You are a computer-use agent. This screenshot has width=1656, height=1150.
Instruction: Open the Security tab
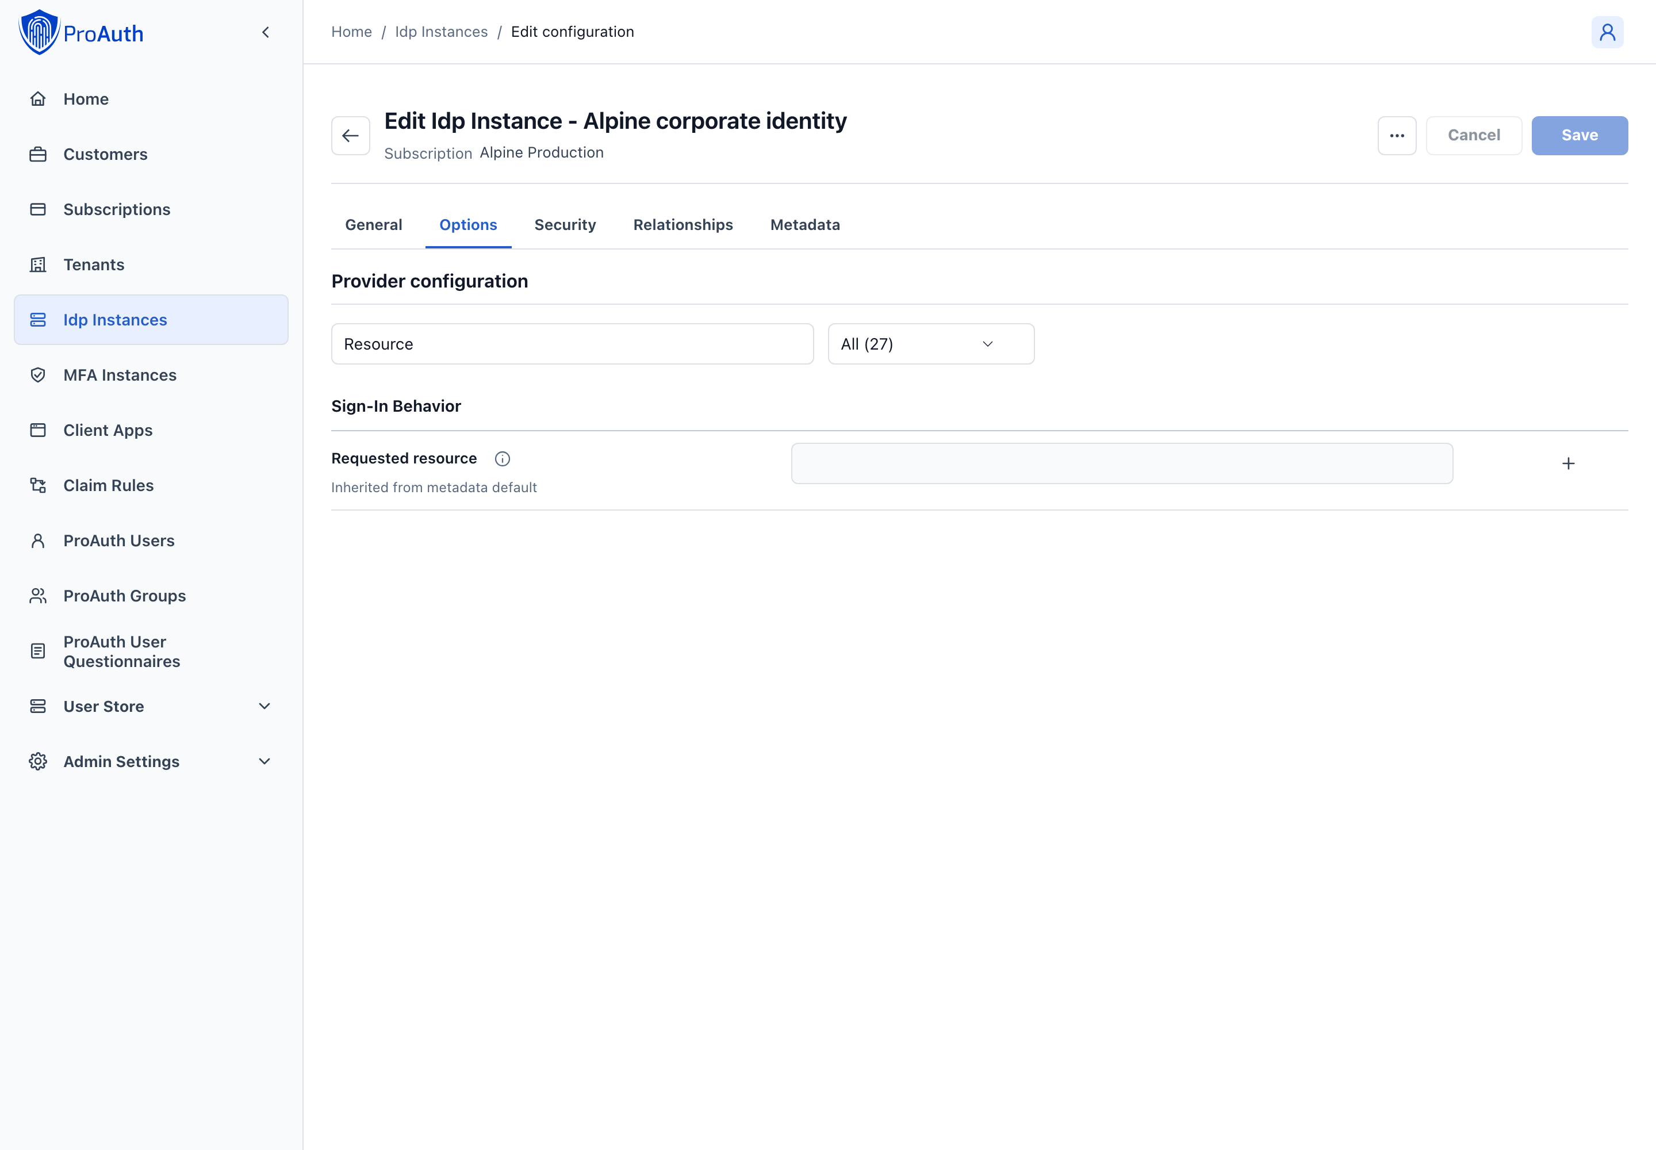[565, 225]
